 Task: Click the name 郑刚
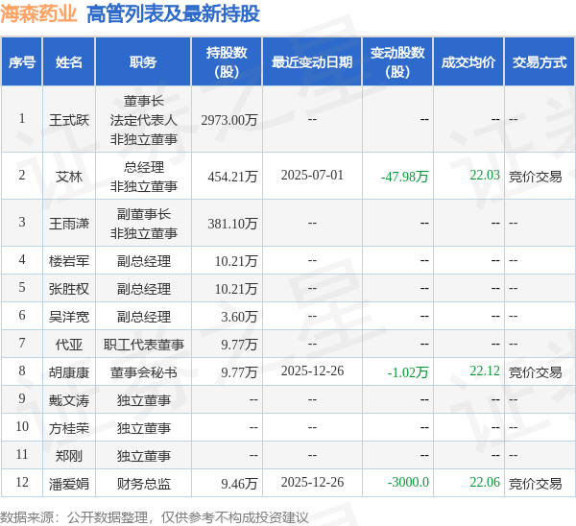point(69,456)
